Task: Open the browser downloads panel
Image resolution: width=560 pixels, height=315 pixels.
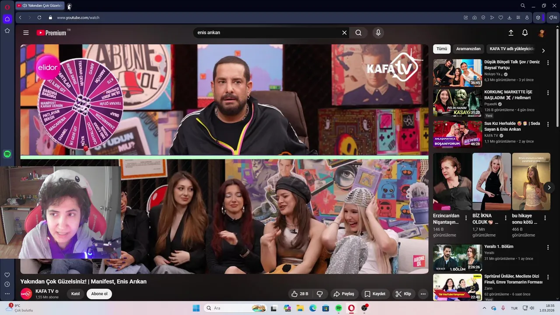Action: (510, 17)
